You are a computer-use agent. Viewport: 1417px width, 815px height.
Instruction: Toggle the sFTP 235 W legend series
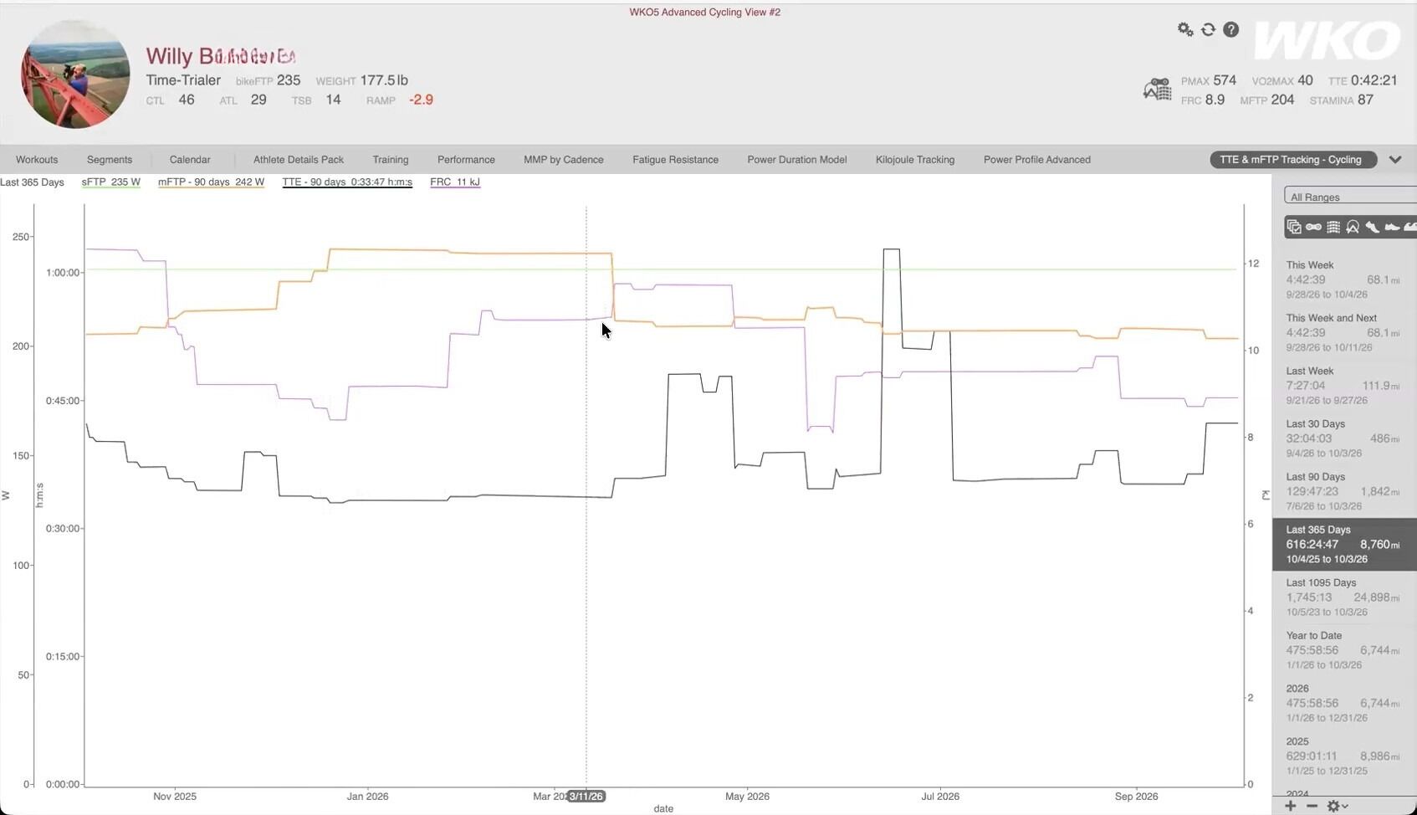pyautogui.click(x=110, y=182)
